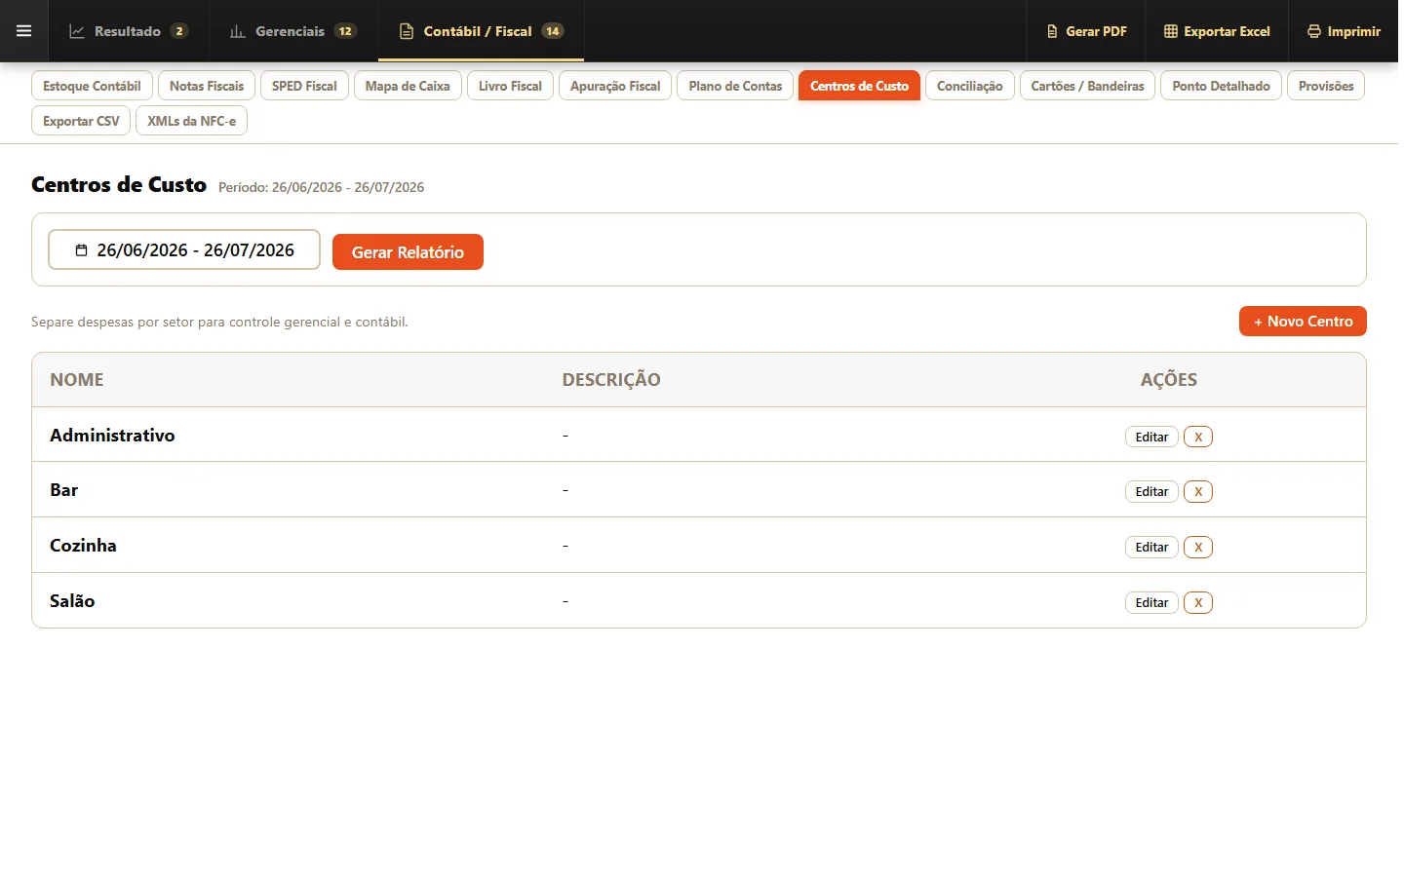Open the hamburger menu

[24, 31]
